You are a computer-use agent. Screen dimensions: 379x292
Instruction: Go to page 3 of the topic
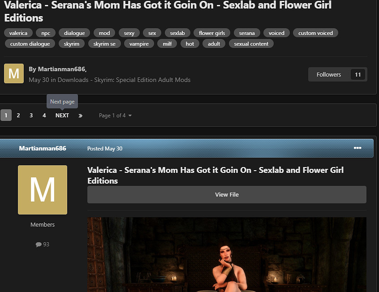[31, 116]
